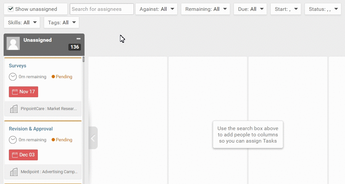Click the clock icon on Revision & Approval card
Image resolution: width=345 pixels, height=184 pixels.
12,140
